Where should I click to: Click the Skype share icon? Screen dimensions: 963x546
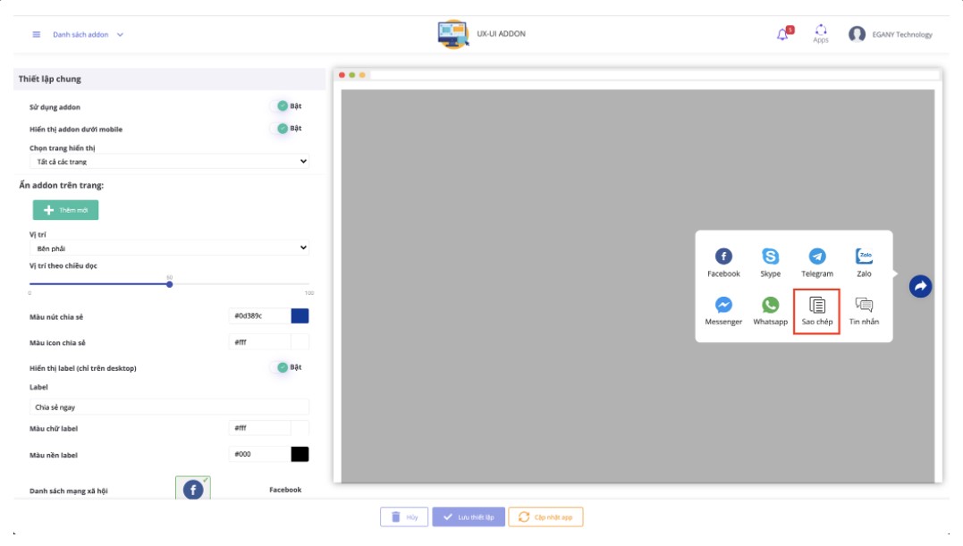pos(770,257)
